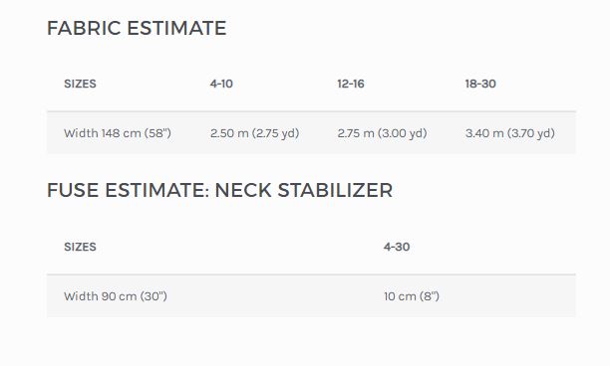Click the 2.75 m (3.00 yd) value
Image resolution: width=610 pixels, height=366 pixels.
pyautogui.click(x=382, y=133)
